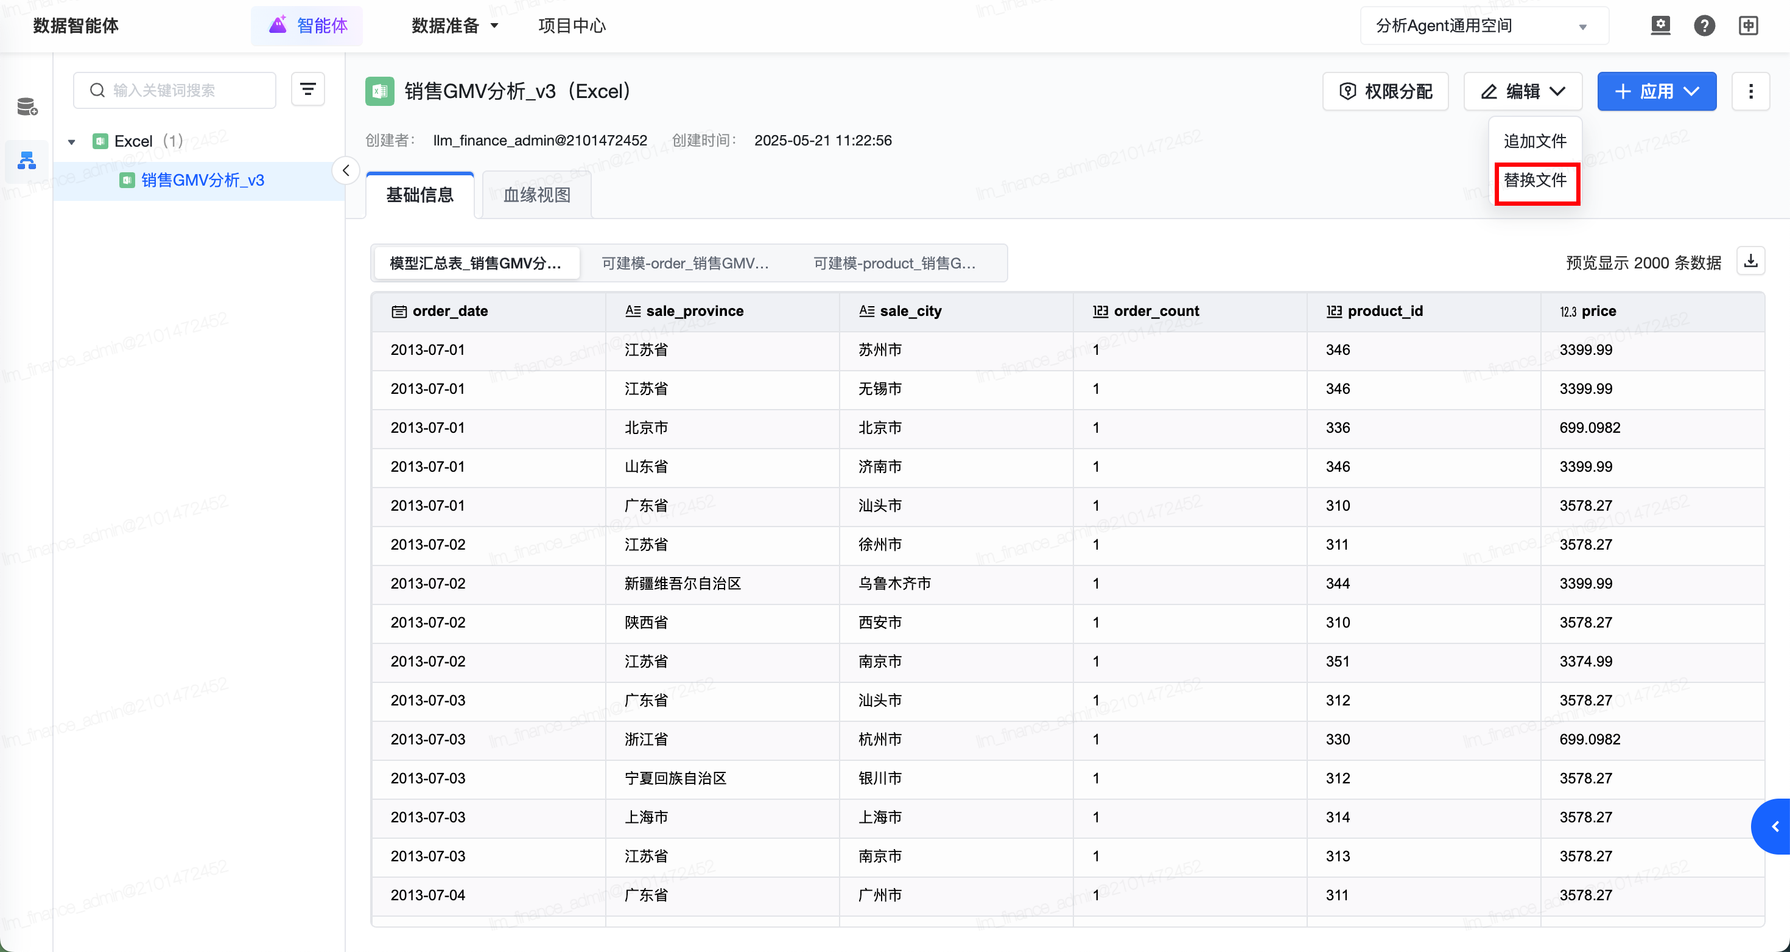Select the 可建模-order_销售GMV… sheet tab
Screen dimensions: 1790x952
(685, 264)
